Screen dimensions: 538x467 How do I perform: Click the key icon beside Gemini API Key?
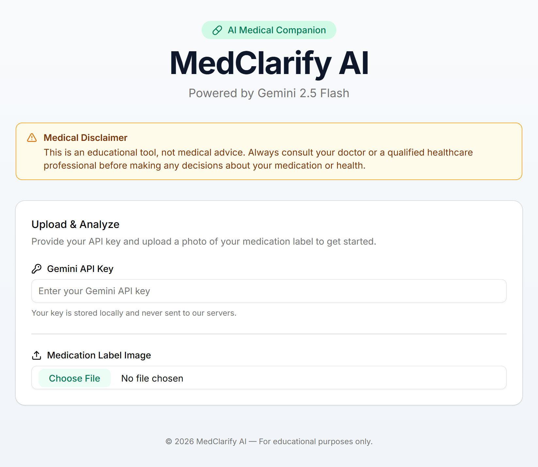click(x=37, y=269)
